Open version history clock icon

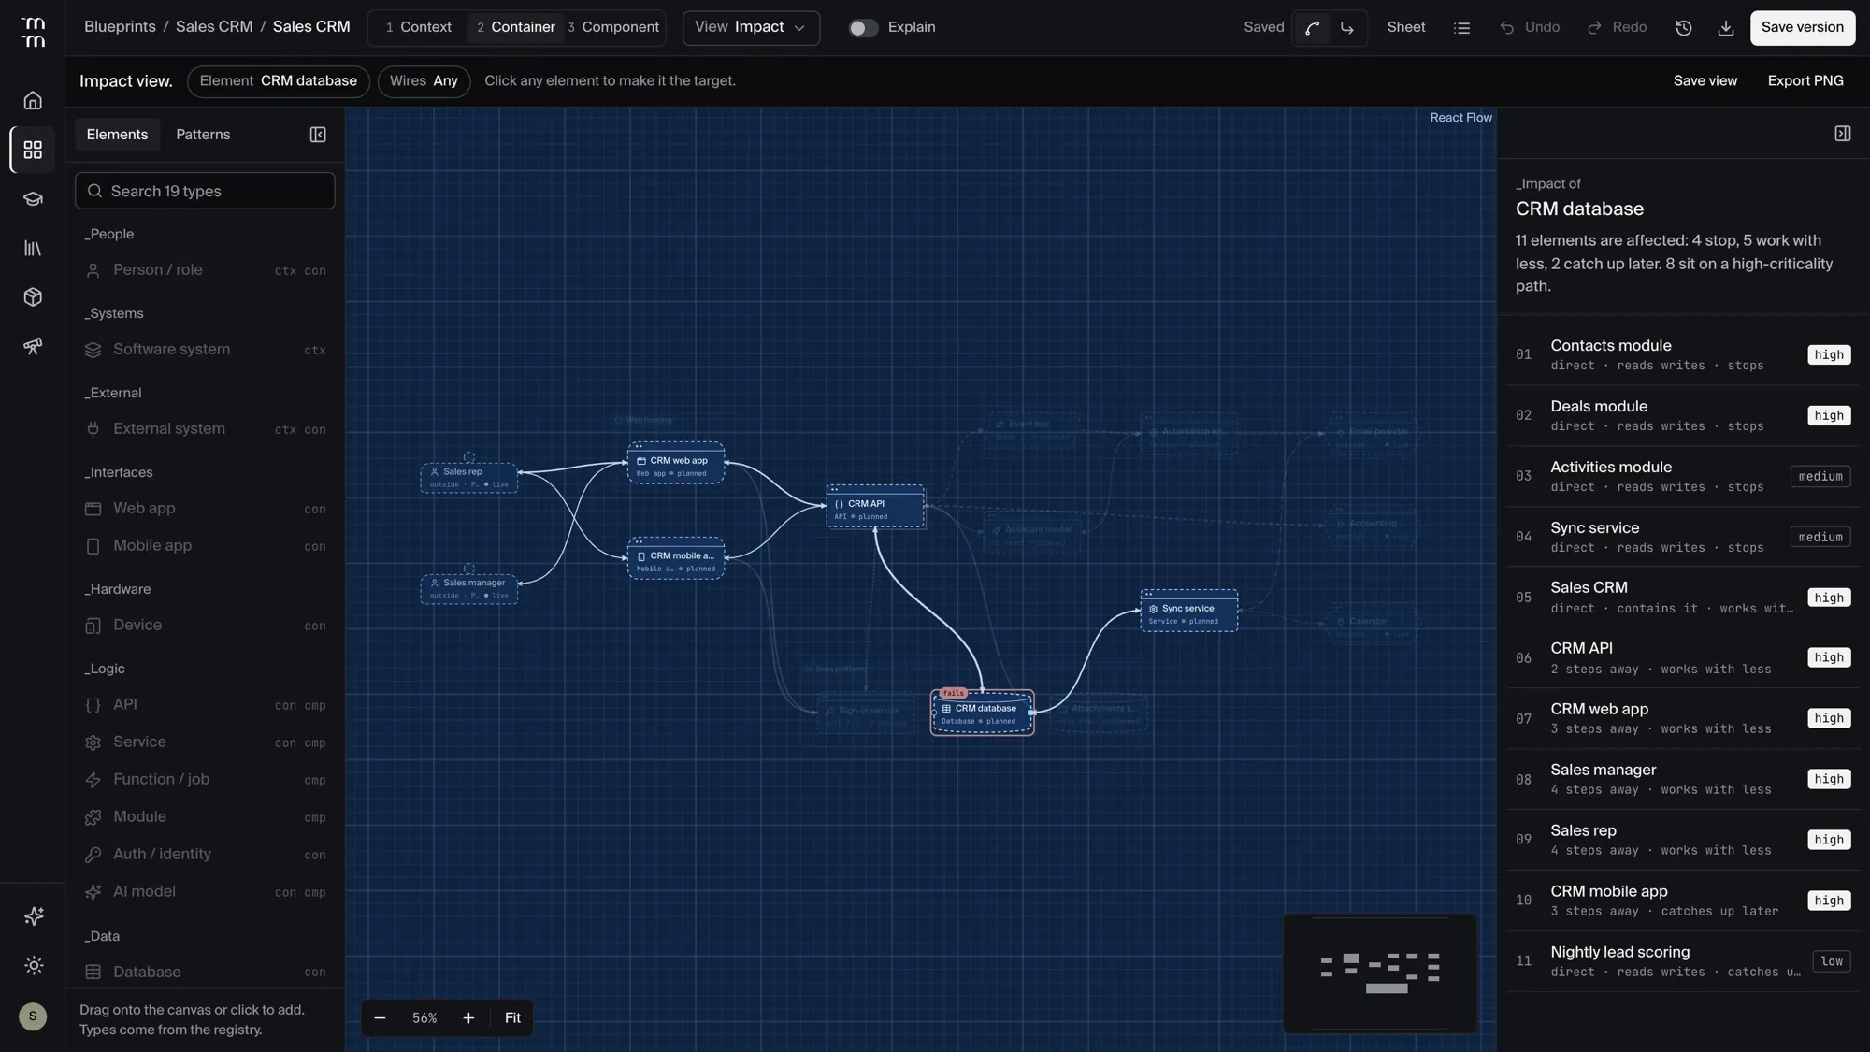pyautogui.click(x=1684, y=28)
